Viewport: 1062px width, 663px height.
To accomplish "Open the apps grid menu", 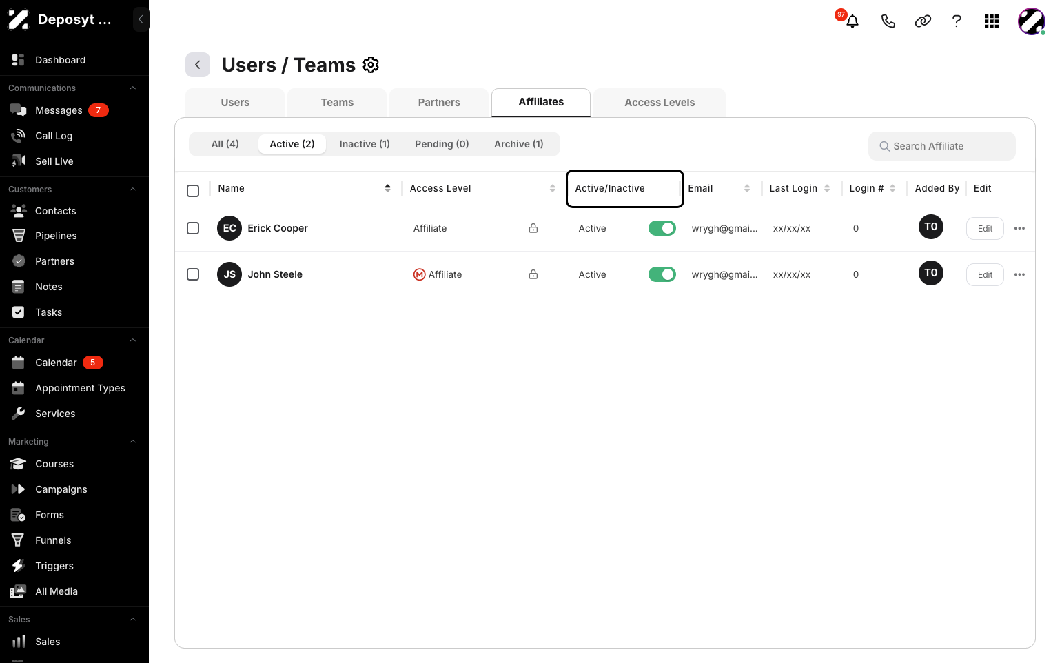I will [992, 21].
